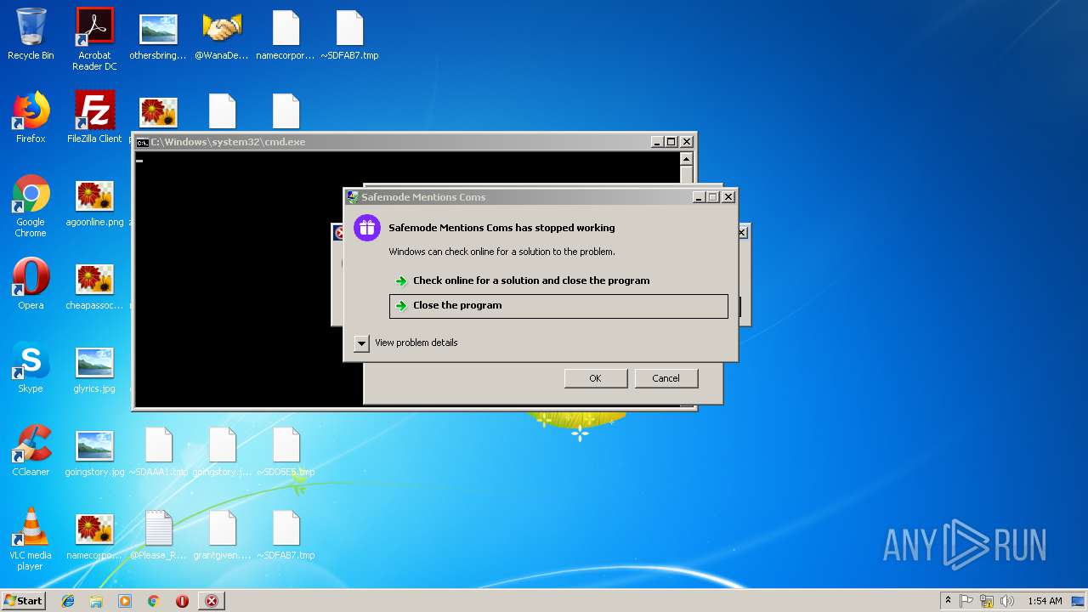Select the ~SDD5E5.tmp file icon
This screenshot has width=1088, height=612.
286,452
